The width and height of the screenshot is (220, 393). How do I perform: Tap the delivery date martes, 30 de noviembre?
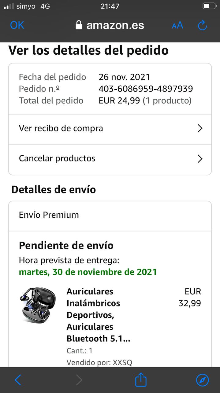88,272
